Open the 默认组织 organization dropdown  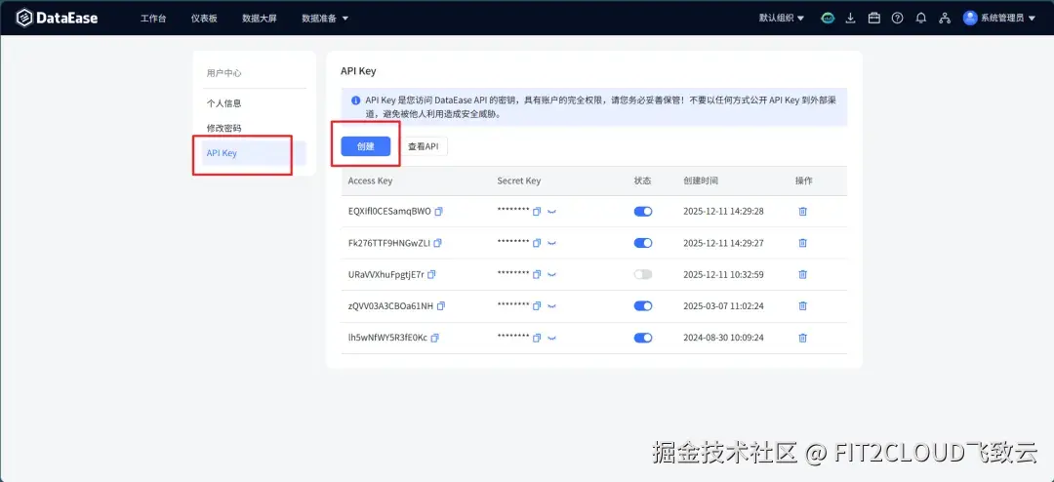[x=782, y=19]
